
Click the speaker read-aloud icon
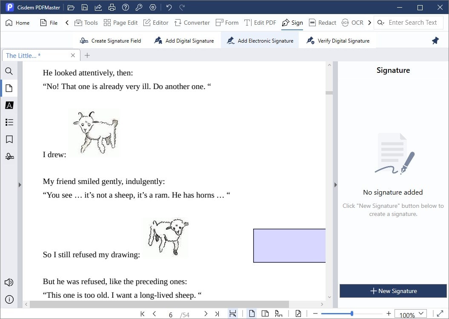click(9, 283)
